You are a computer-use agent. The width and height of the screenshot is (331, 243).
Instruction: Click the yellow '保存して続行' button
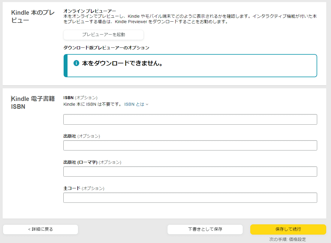pyautogui.click(x=288, y=229)
